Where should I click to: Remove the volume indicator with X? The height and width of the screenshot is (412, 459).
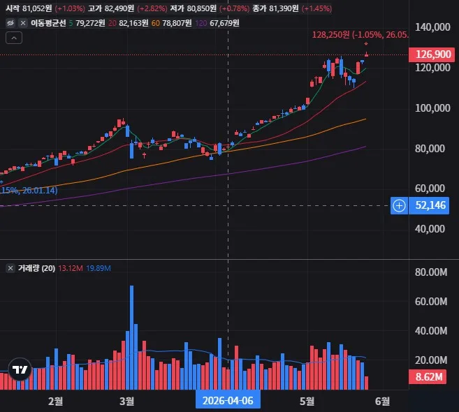[x=10, y=268]
